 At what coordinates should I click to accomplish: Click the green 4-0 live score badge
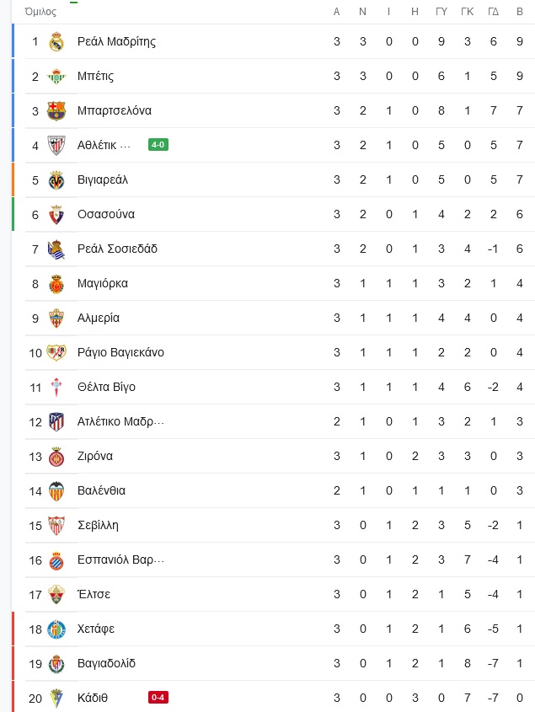coord(158,145)
